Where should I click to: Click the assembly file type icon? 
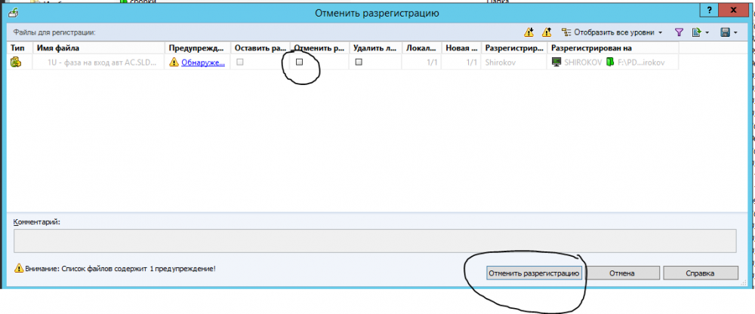click(17, 62)
